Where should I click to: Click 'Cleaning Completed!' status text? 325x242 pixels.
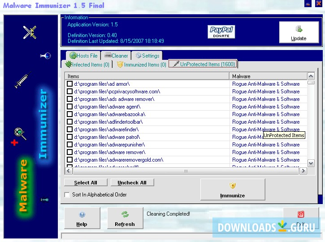168,214
